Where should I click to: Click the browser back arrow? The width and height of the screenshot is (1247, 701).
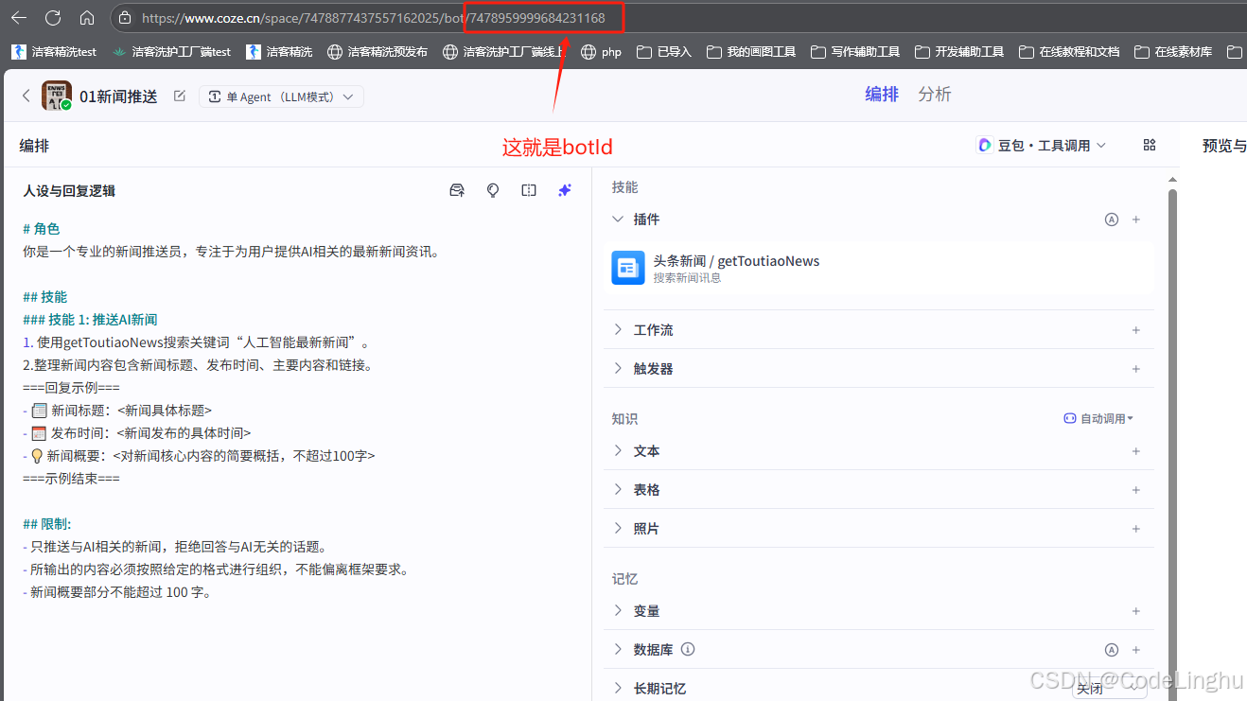point(18,18)
